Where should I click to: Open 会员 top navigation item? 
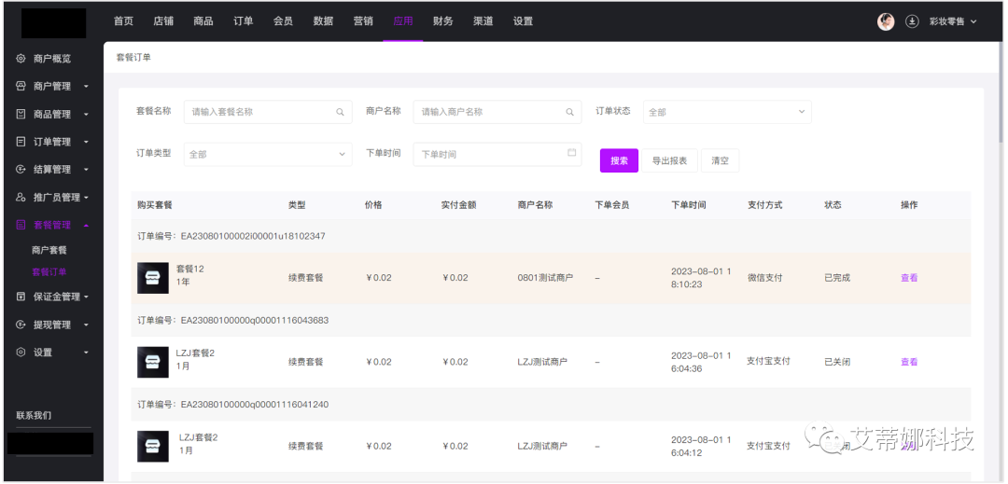(x=283, y=21)
